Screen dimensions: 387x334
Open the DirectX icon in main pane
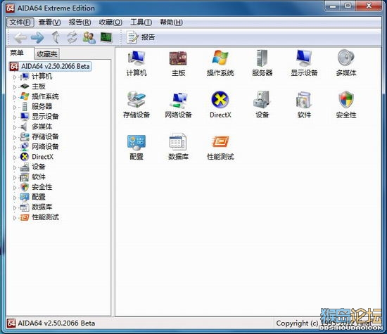coord(220,105)
